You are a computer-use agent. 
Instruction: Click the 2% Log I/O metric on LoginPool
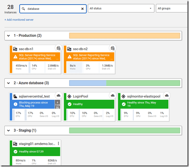109,114
